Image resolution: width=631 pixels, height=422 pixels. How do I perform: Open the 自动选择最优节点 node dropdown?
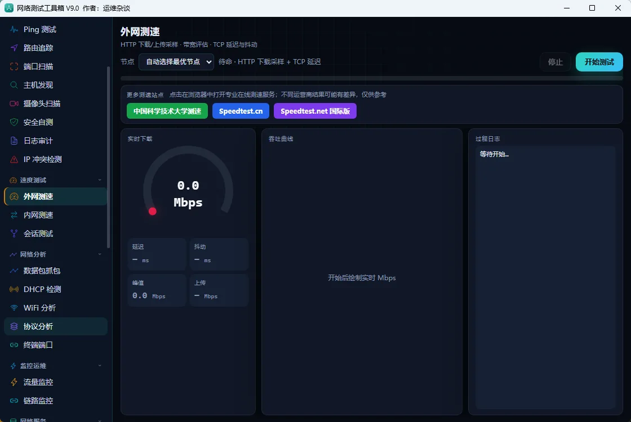(176, 62)
